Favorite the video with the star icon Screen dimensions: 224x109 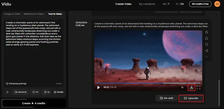(207, 32)
